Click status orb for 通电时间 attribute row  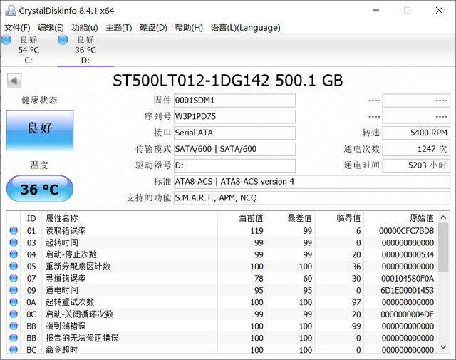point(14,291)
